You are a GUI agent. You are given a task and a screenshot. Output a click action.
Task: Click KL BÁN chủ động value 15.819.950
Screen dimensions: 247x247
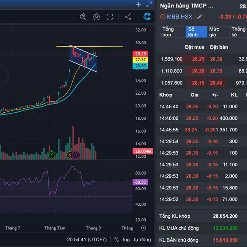click(x=225, y=240)
